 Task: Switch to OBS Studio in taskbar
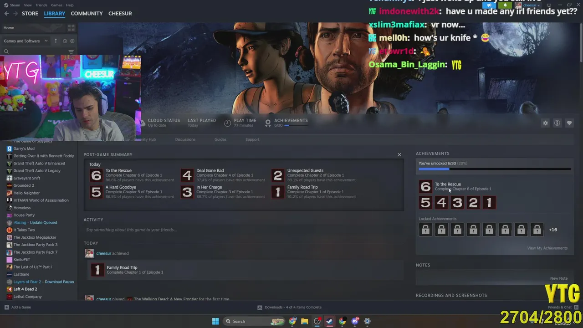317,321
